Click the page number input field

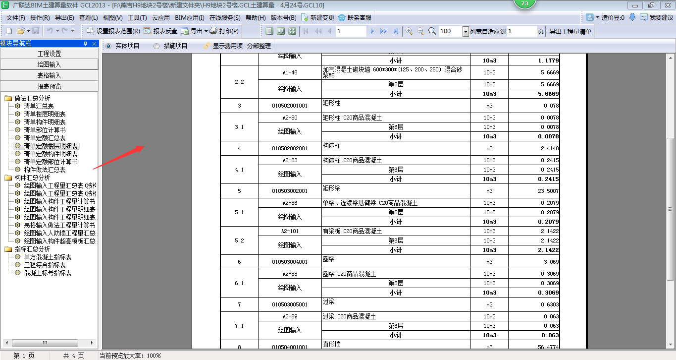[350, 31]
